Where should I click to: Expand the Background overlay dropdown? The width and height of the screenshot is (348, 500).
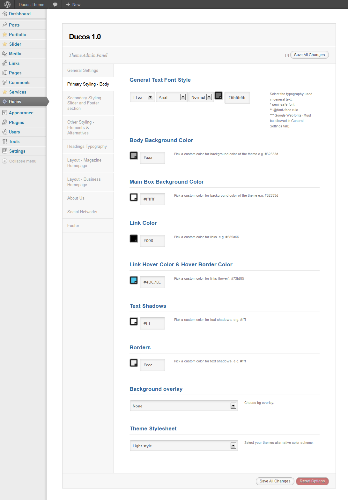click(184, 406)
